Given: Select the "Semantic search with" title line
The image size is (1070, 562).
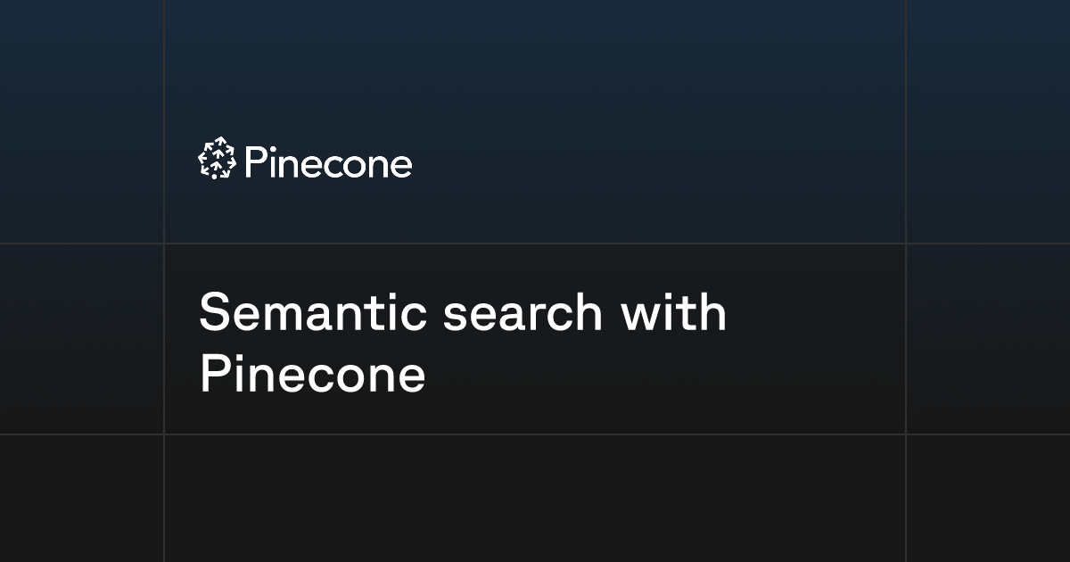Looking at the screenshot, I should pyautogui.click(x=463, y=313).
